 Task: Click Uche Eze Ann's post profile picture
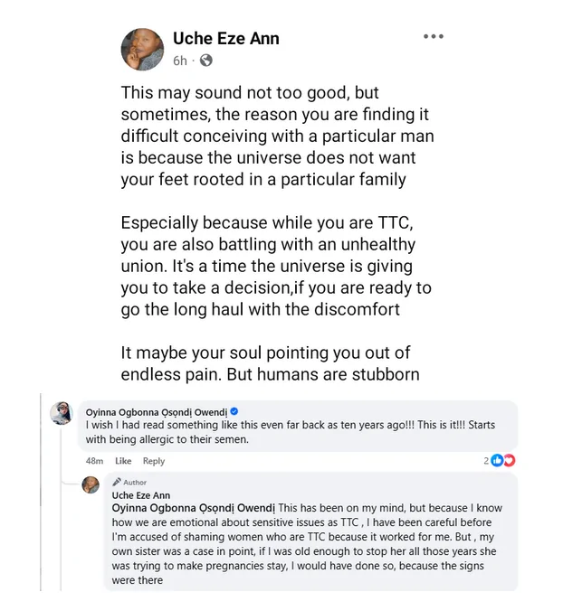tap(143, 48)
